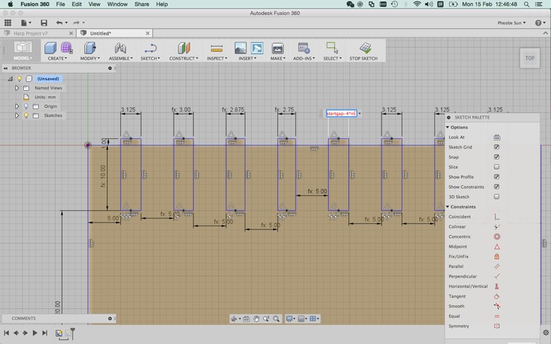Open the SKETCH dropdown menu
551x344 pixels.
coord(151,58)
